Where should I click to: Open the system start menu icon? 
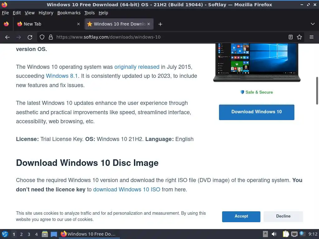[5, 234]
